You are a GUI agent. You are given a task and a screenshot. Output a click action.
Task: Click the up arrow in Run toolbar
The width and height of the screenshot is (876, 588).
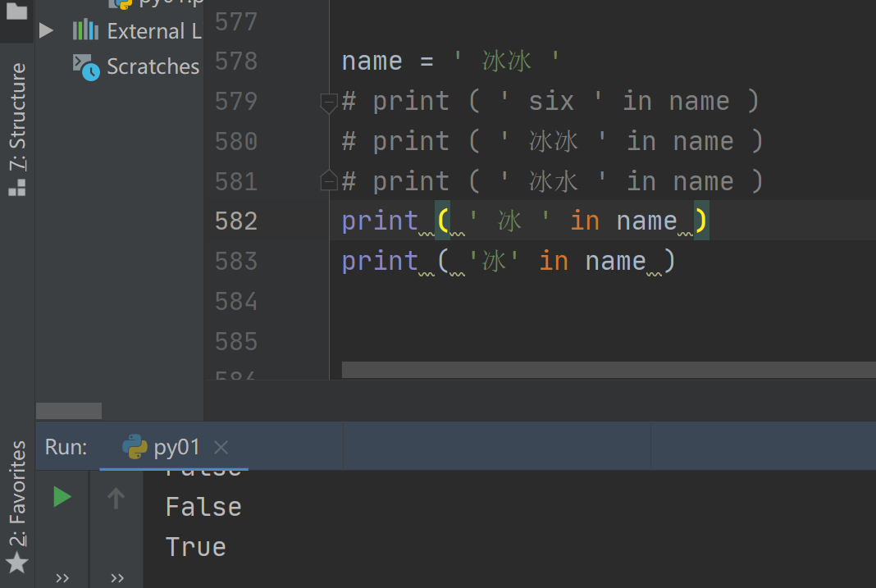point(116,498)
